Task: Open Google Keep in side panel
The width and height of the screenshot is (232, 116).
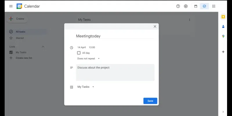Action: click(x=223, y=17)
